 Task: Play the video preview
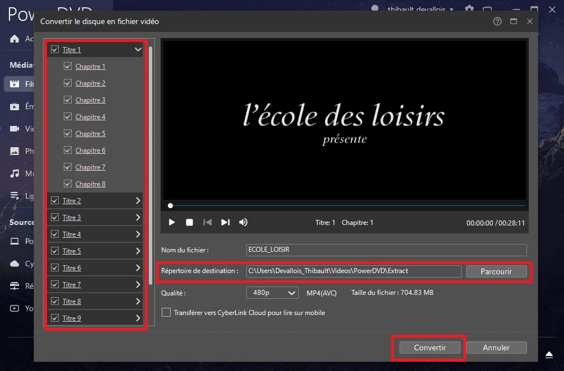[x=172, y=222]
